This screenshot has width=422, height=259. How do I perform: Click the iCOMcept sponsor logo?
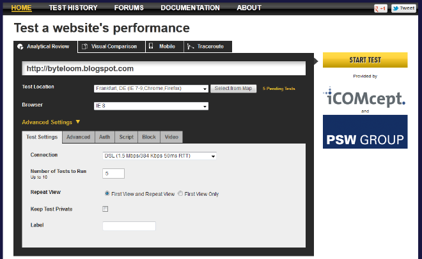(x=364, y=97)
